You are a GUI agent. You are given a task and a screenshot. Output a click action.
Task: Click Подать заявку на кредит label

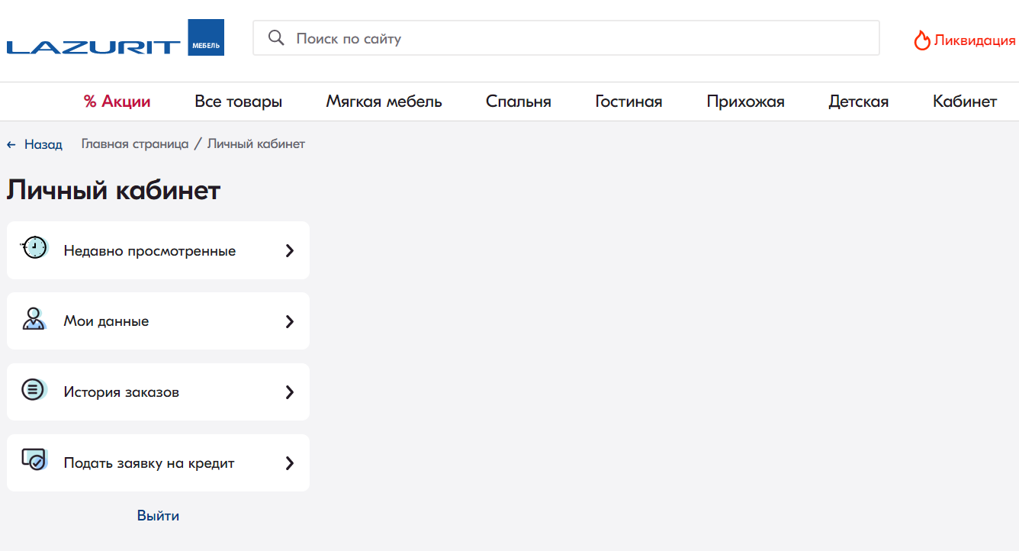[x=149, y=463]
